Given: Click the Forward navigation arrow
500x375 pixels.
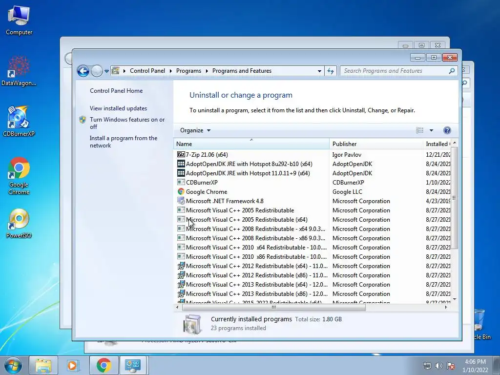Looking at the screenshot, I should 97,71.
